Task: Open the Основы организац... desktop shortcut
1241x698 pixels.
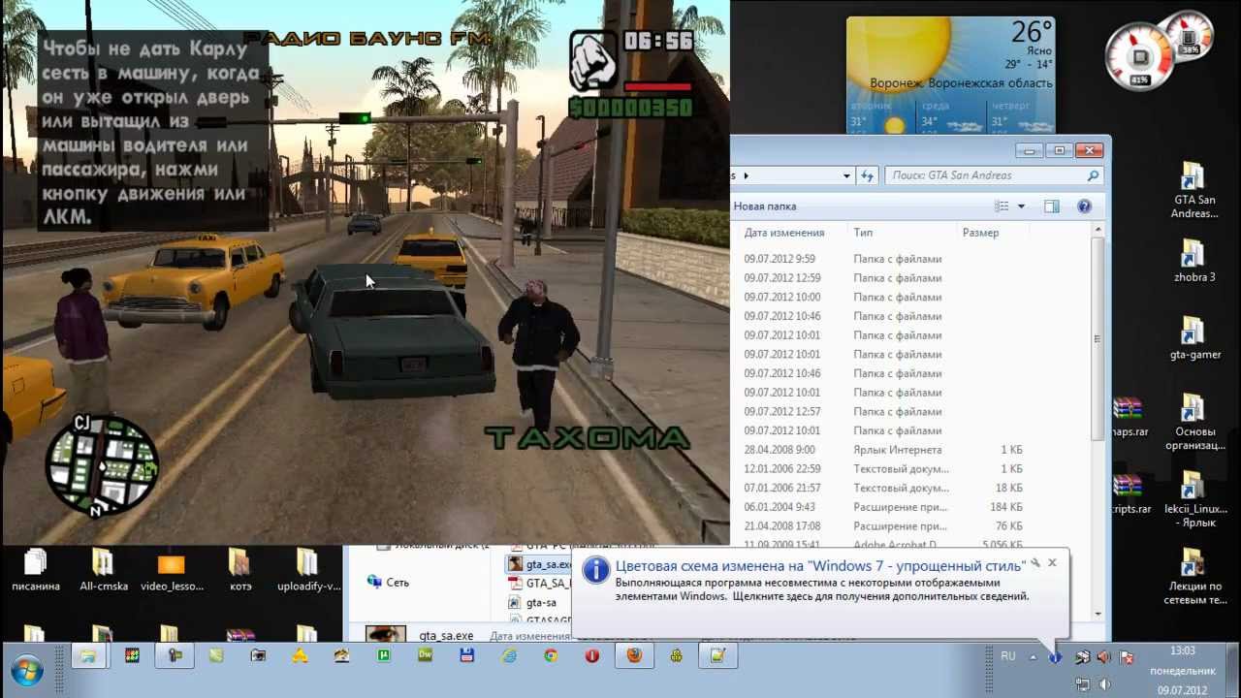Action: pyautogui.click(x=1193, y=423)
